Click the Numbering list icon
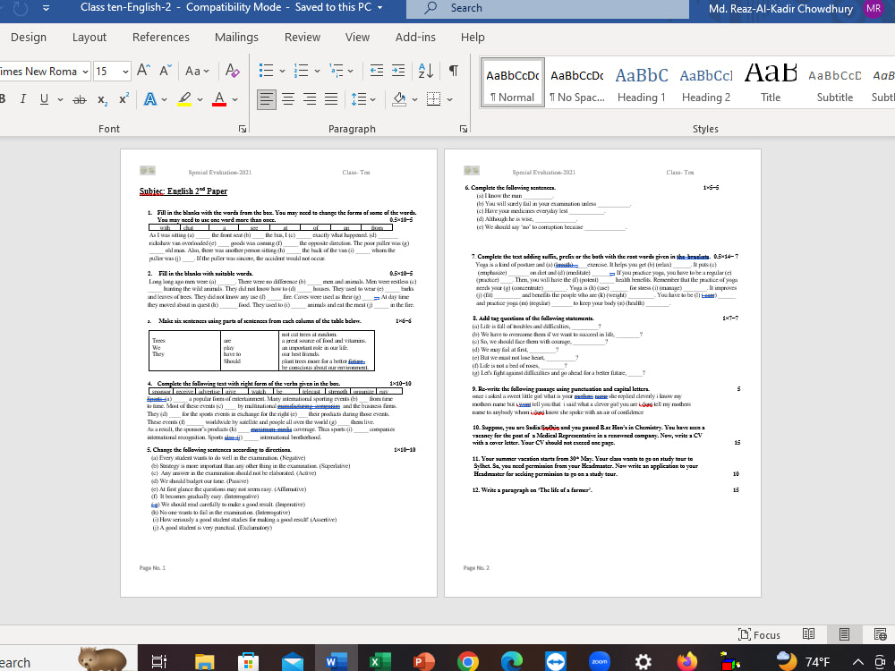Viewport: 895px width, 671px height. click(301, 70)
